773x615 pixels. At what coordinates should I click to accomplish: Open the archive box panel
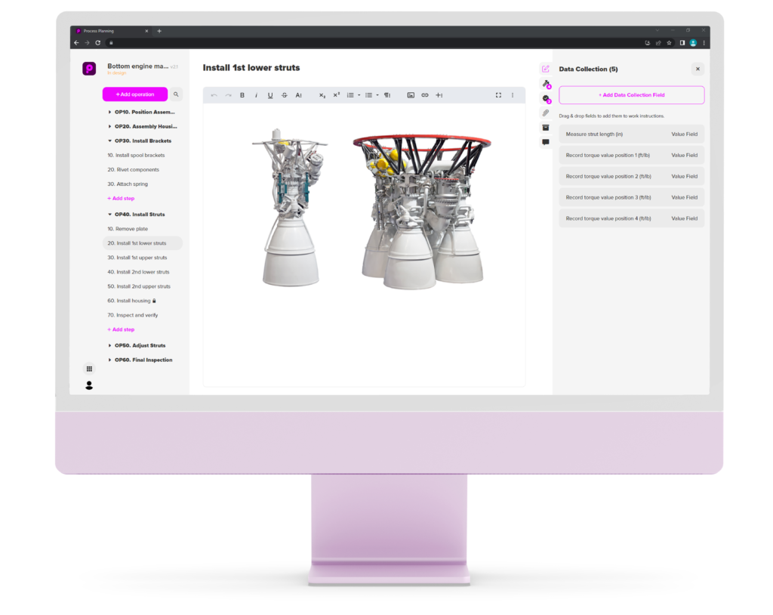pos(545,128)
